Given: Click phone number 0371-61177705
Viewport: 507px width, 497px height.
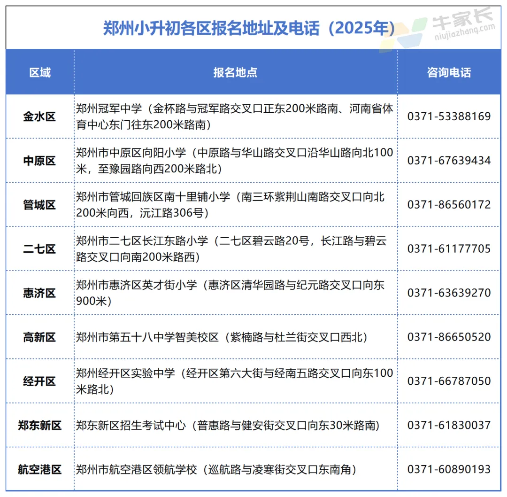Looking at the screenshot, I should (x=449, y=249).
